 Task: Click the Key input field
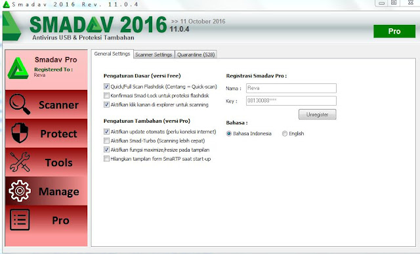click(x=291, y=100)
